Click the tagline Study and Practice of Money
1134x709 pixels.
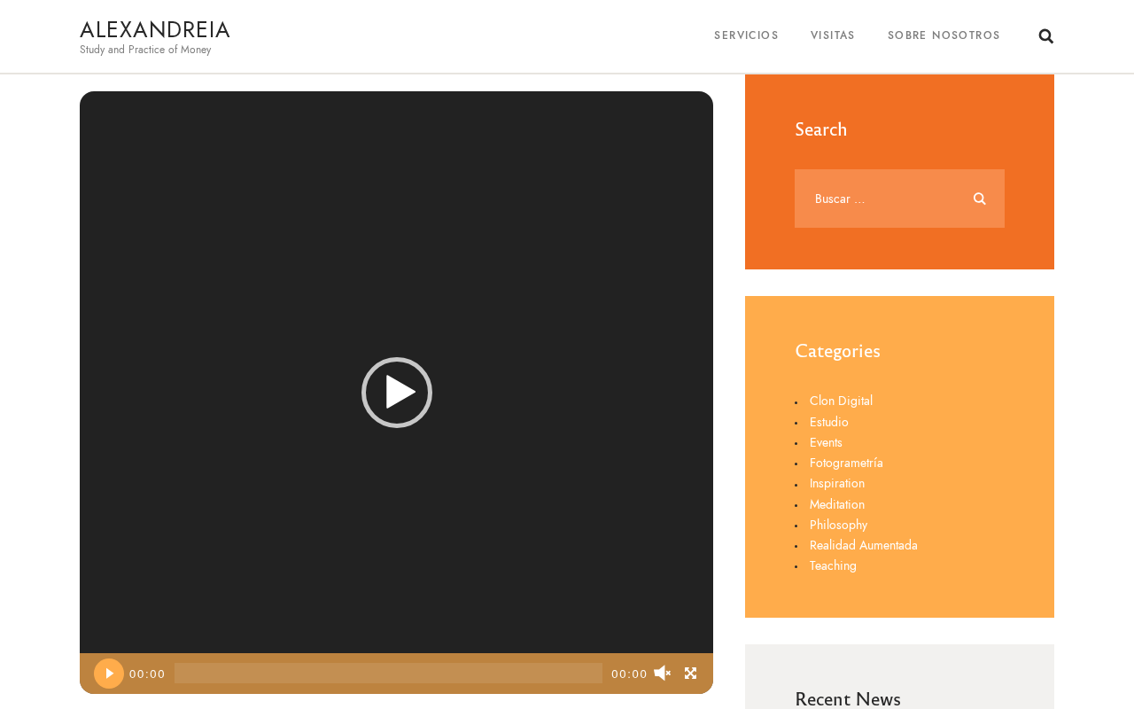145,50
